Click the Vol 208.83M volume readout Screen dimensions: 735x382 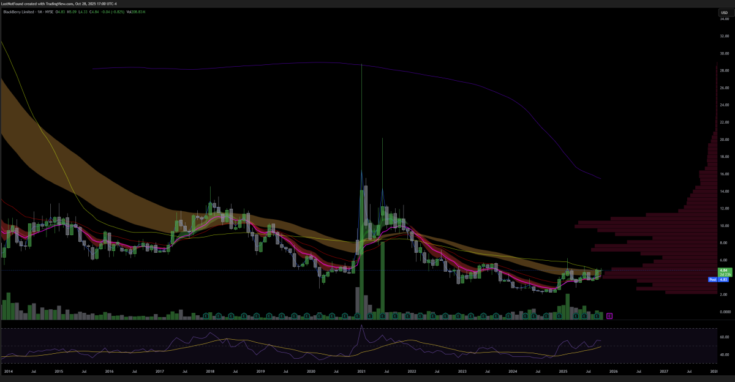135,12
